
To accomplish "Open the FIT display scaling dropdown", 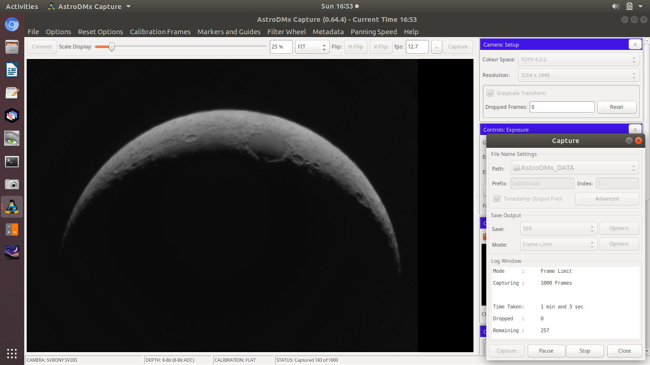I will (x=312, y=47).
